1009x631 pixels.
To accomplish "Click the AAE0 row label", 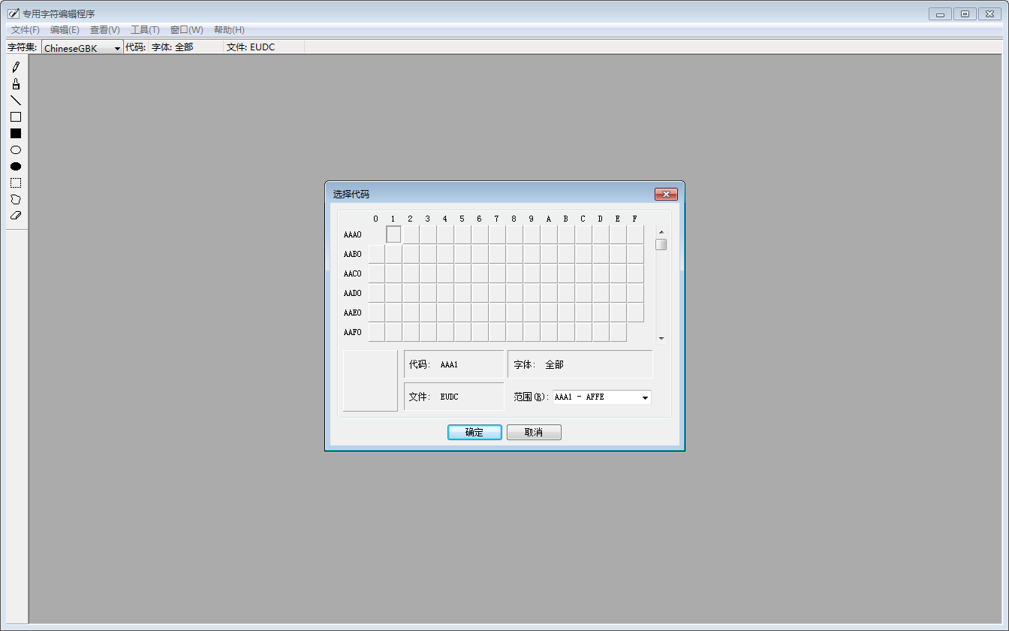I will click(x=353, y=313).
